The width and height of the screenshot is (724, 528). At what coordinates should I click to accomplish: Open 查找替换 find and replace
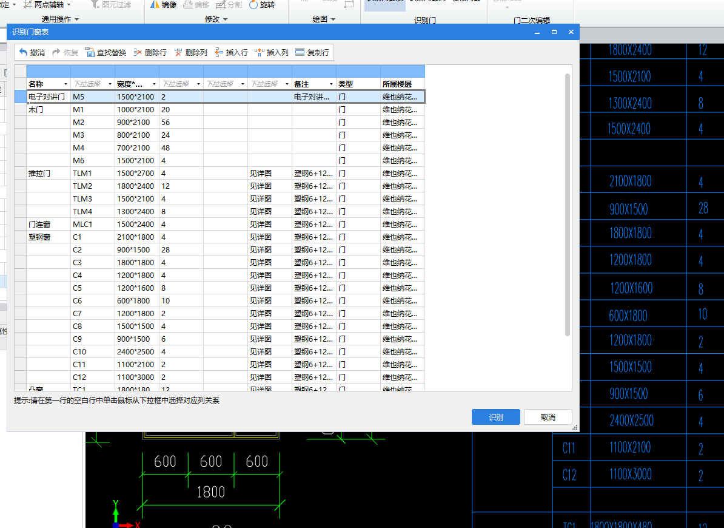tap(106, 52)
